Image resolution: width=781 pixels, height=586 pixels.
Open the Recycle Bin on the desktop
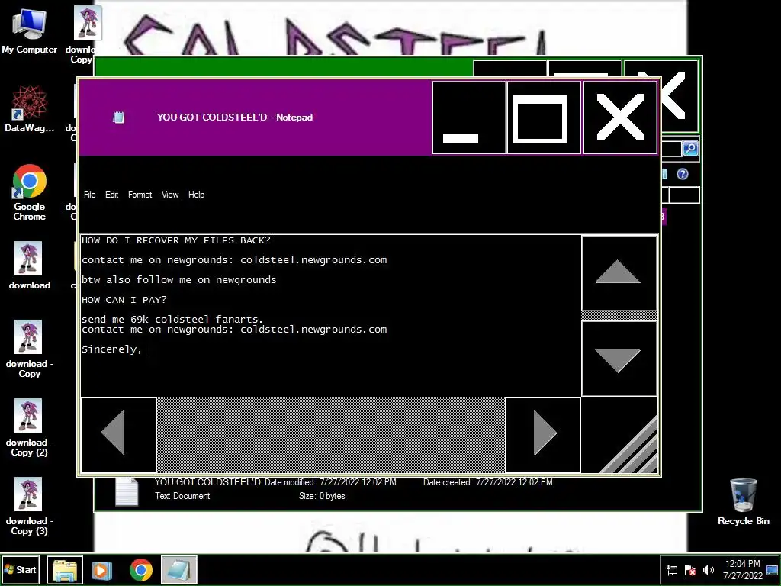click(x=743, y=502)
